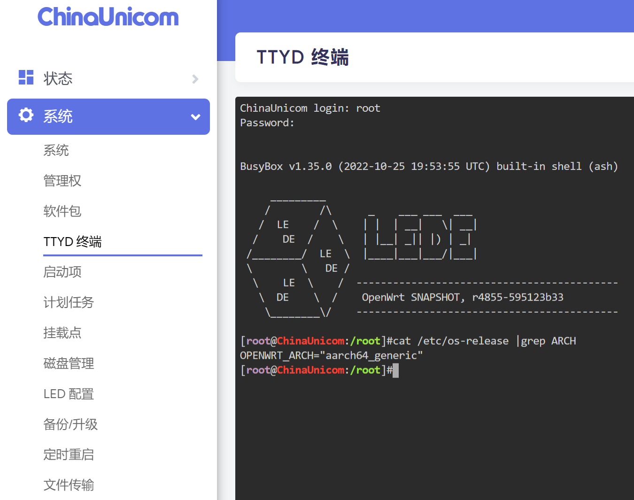This screenshot has height=500, width=634.
Task: Select the TTYD 终端 menu entry
Action: pyautogui.click(x=73, y=242)
